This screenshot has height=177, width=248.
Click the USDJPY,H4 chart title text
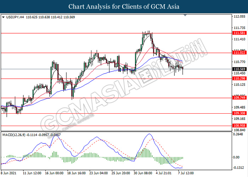(15, 17)
